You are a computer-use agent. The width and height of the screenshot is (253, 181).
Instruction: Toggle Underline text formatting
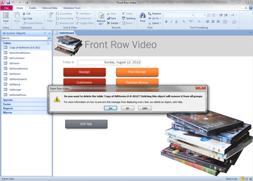pos(176,21)
